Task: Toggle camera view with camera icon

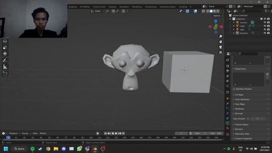Action: (x=221, y=47)
